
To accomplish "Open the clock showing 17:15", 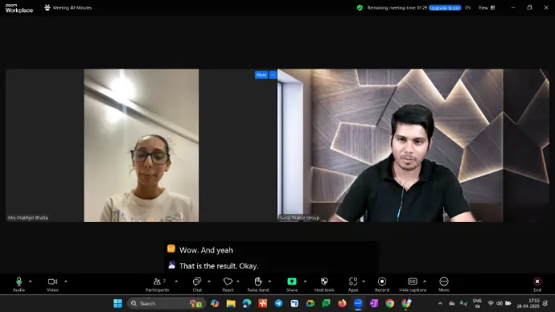I will [528, 303].
